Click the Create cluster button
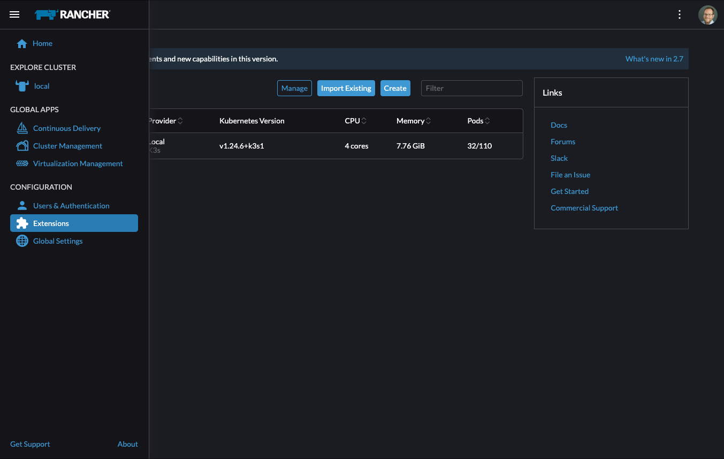Image resolution: width=724 pixels, height=459 pixels. coord(395,88)
